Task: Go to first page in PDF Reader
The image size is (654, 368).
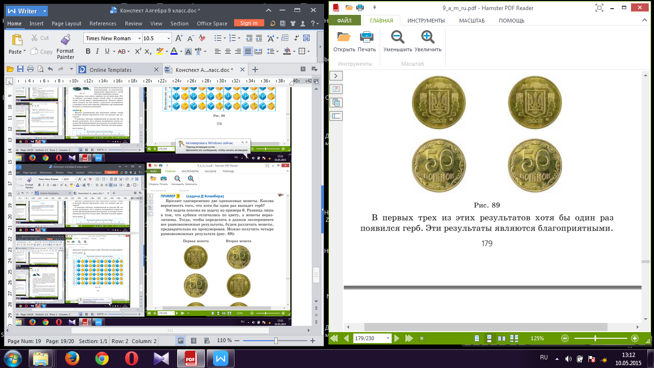Action: [x=334, y=338]
